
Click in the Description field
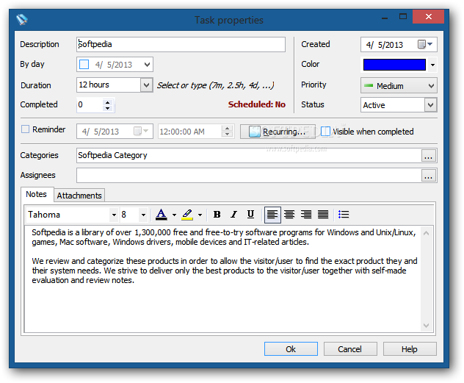coord(181,44)
